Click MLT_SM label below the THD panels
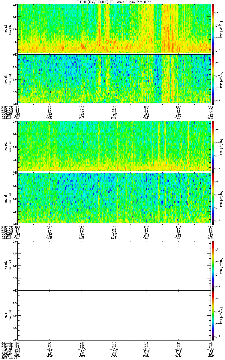Viewport: 225px width, 360px height. (x=6, y=236)
